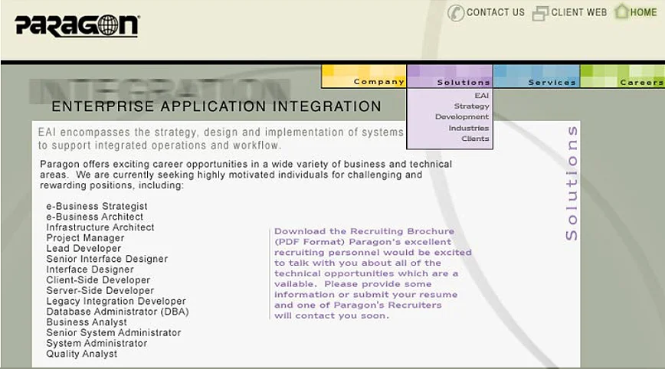This screenshot has height=369, width=665.
Task: Click the Server-Side Developer position
Action: click(100, 291)
